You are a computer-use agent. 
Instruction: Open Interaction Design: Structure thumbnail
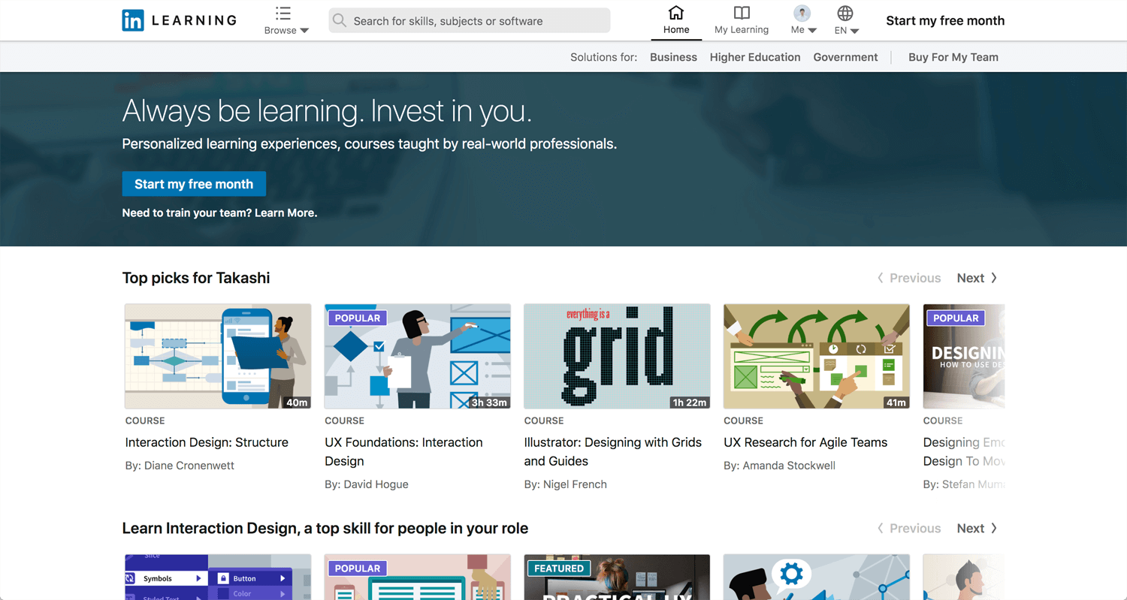pyautogui.click(x=218, y=356)
